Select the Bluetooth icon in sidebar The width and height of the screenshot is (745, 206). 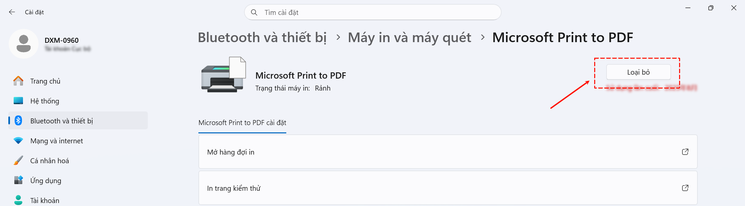[19, 121]
